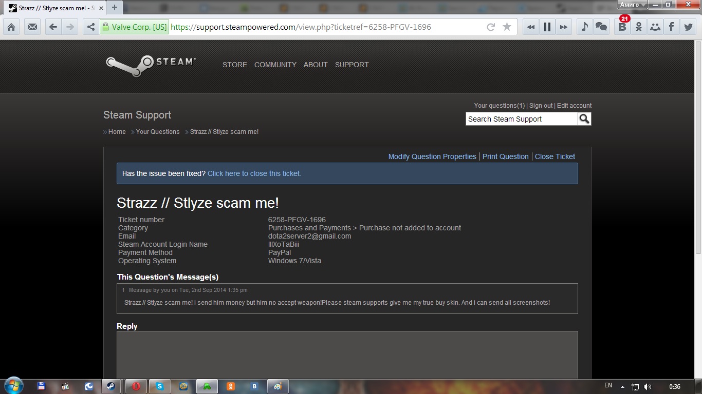
Task: Open the COMMUNITY menu
Action: point(275,65)
